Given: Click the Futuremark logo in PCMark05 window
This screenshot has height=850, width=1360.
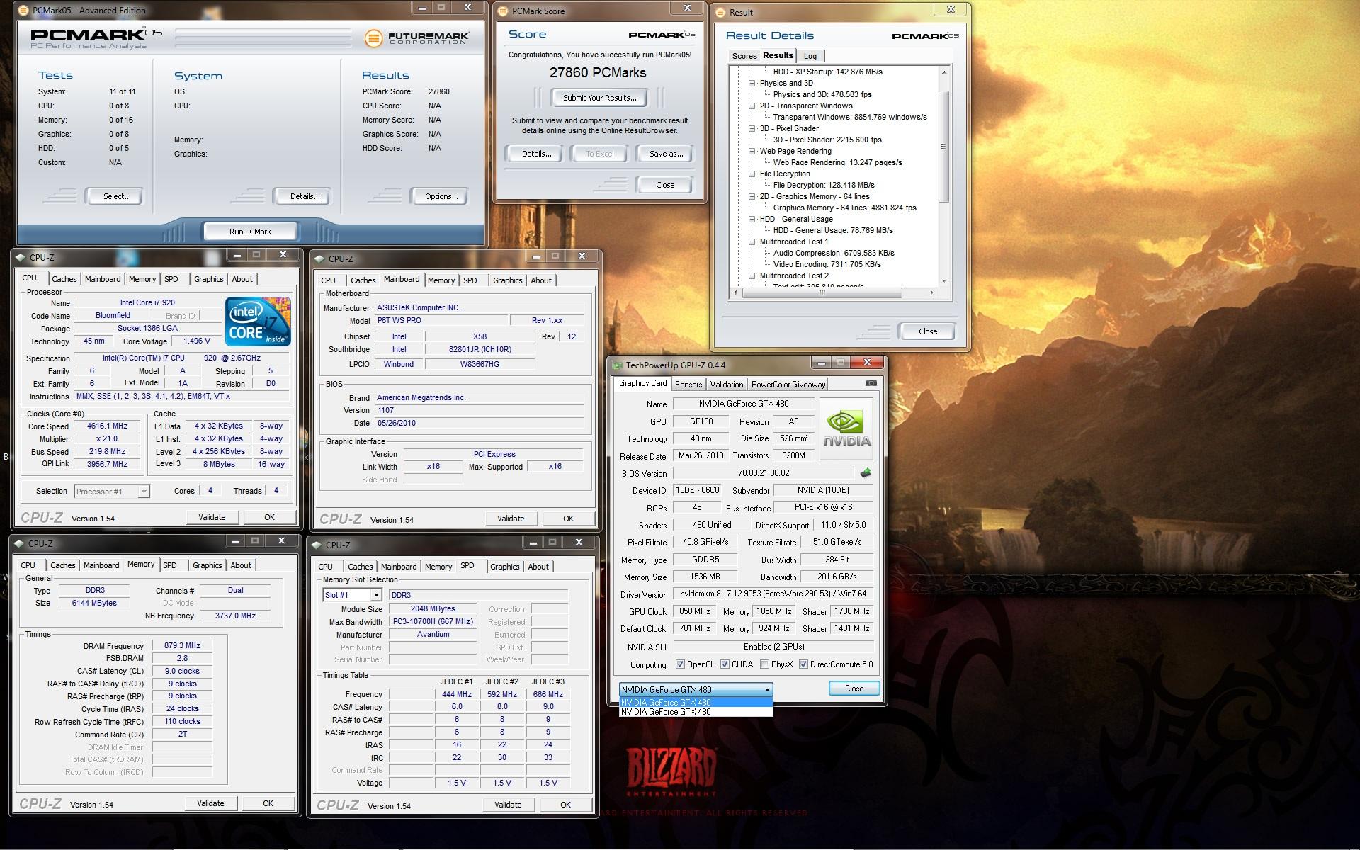Looking at the screenshot, I should point(416,38).
